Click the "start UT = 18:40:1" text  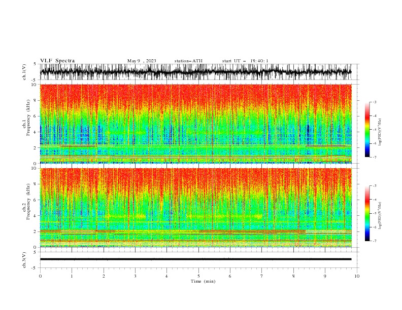[x=245, y=61]
